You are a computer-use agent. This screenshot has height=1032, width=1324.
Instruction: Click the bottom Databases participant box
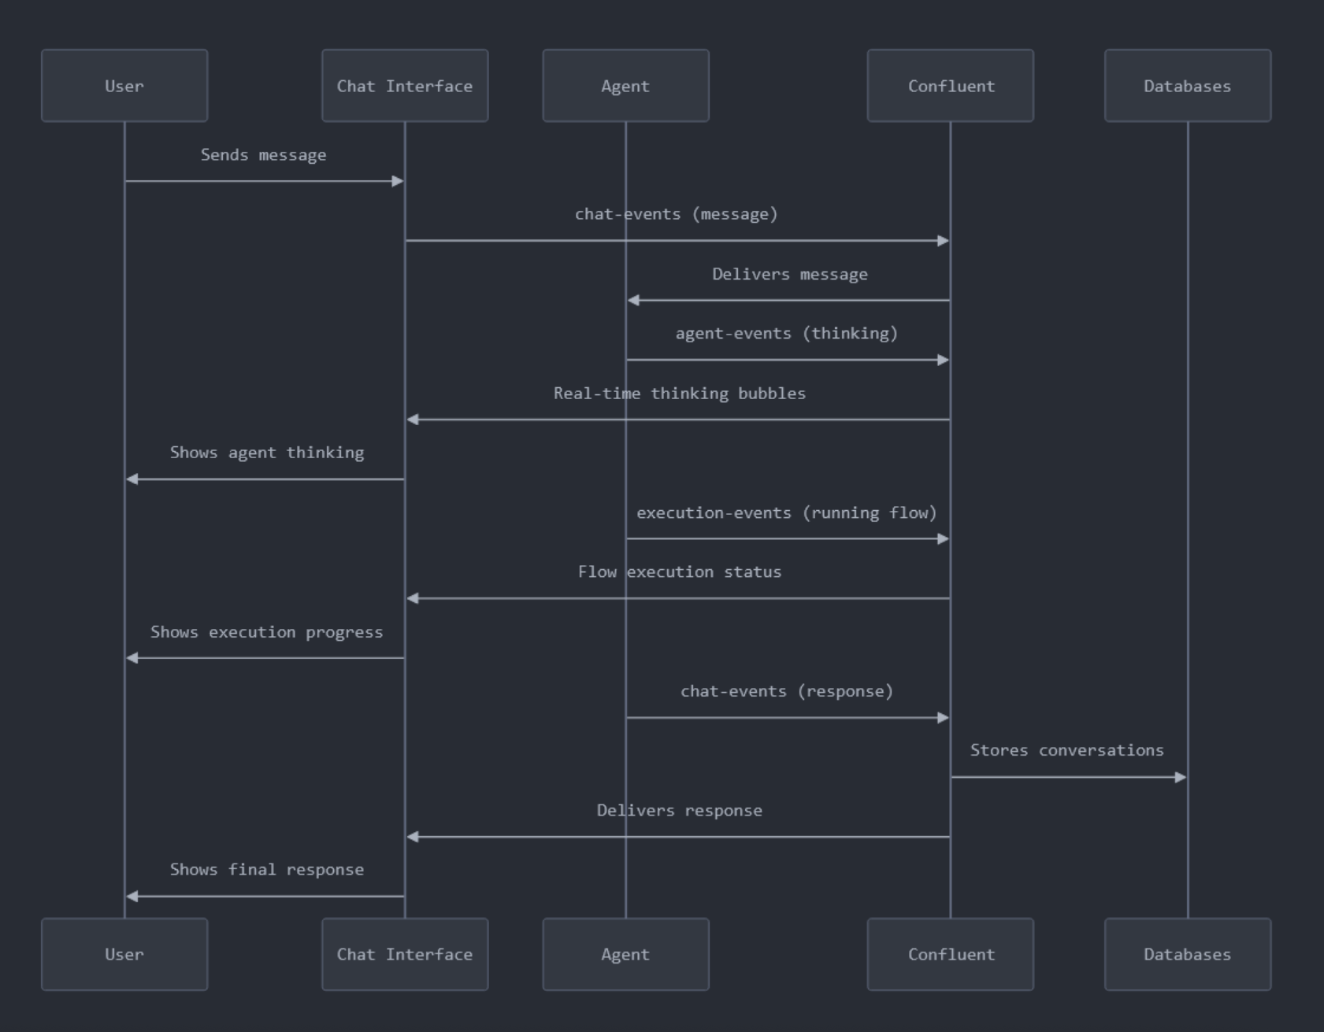[1188, 954]
